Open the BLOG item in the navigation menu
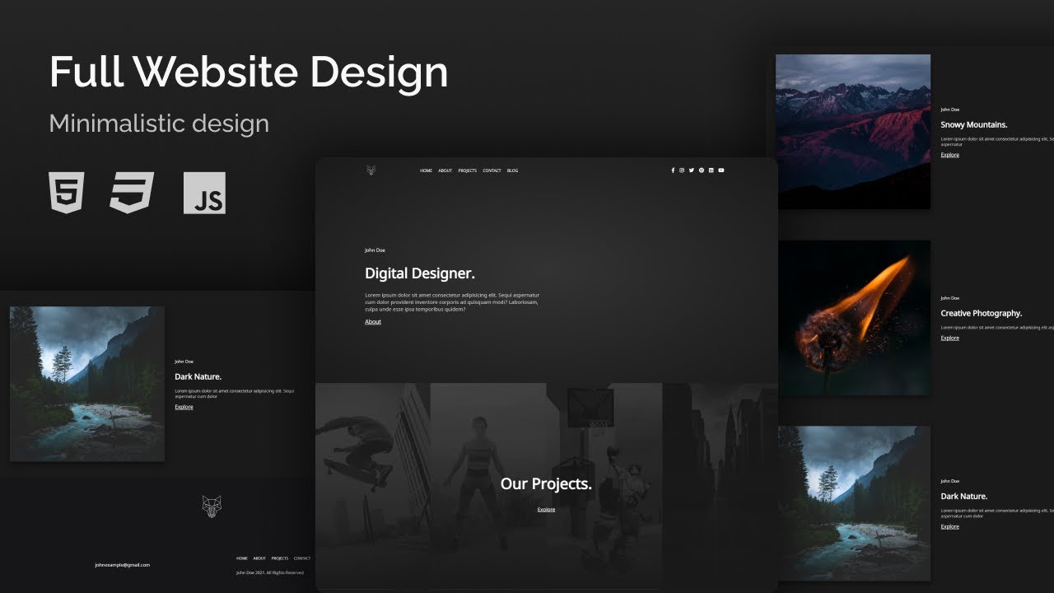 click(512, 170)
